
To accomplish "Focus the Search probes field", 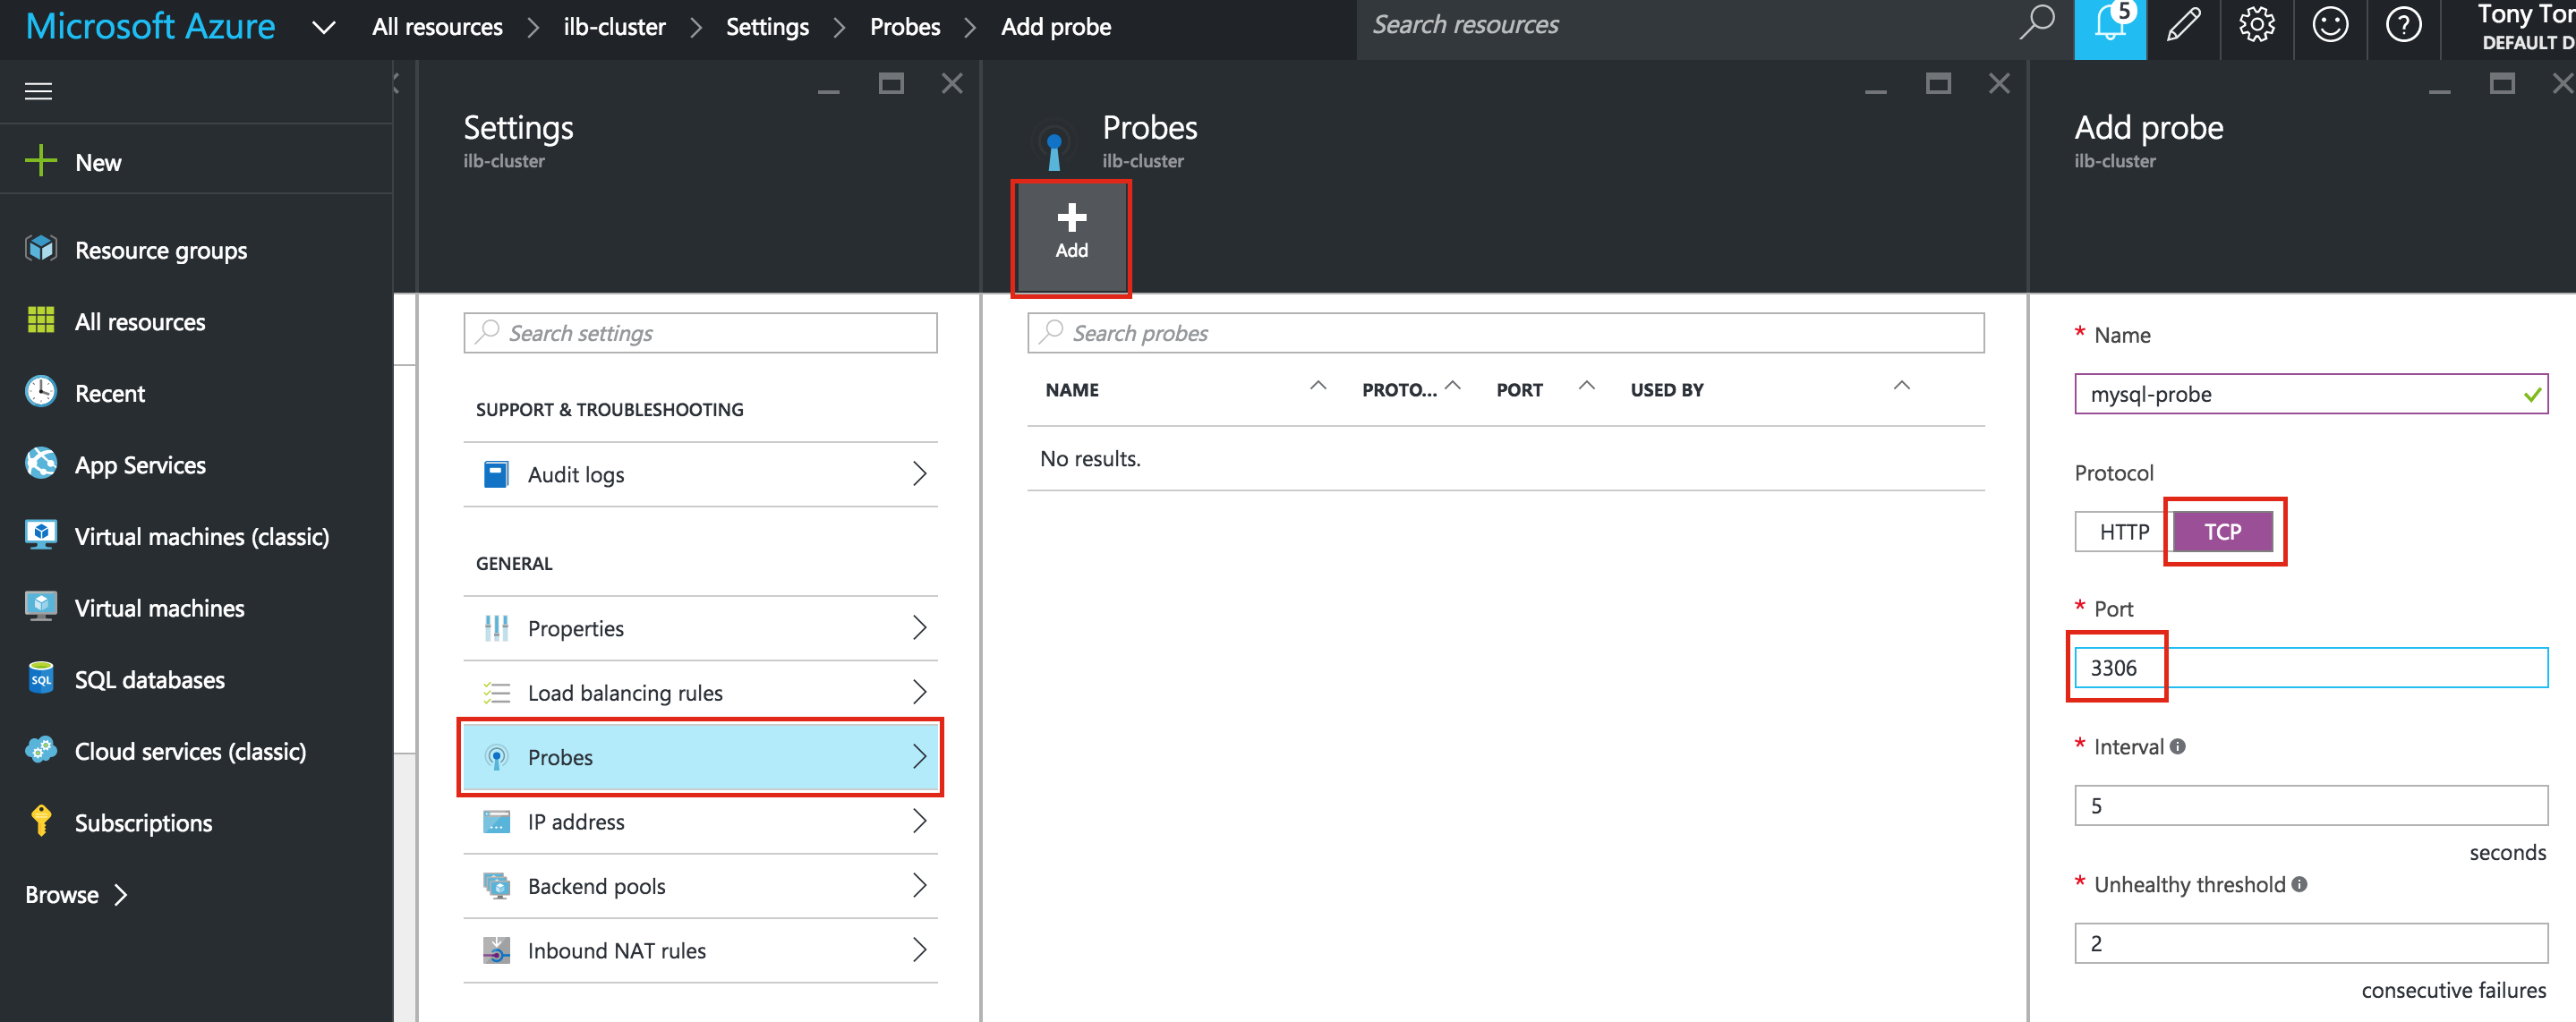I will 1505,333.
